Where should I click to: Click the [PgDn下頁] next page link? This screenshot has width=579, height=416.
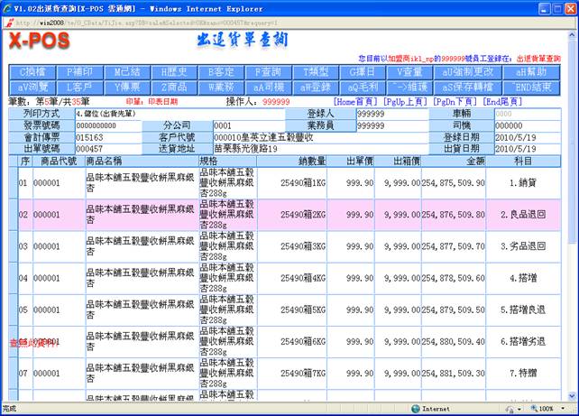point(455,102)
